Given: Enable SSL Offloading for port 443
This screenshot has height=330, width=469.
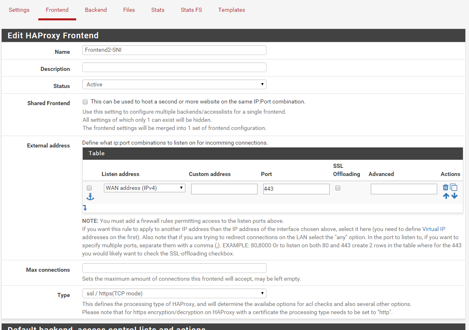Looking at the screenshot, I should click(x=338, y=188).
